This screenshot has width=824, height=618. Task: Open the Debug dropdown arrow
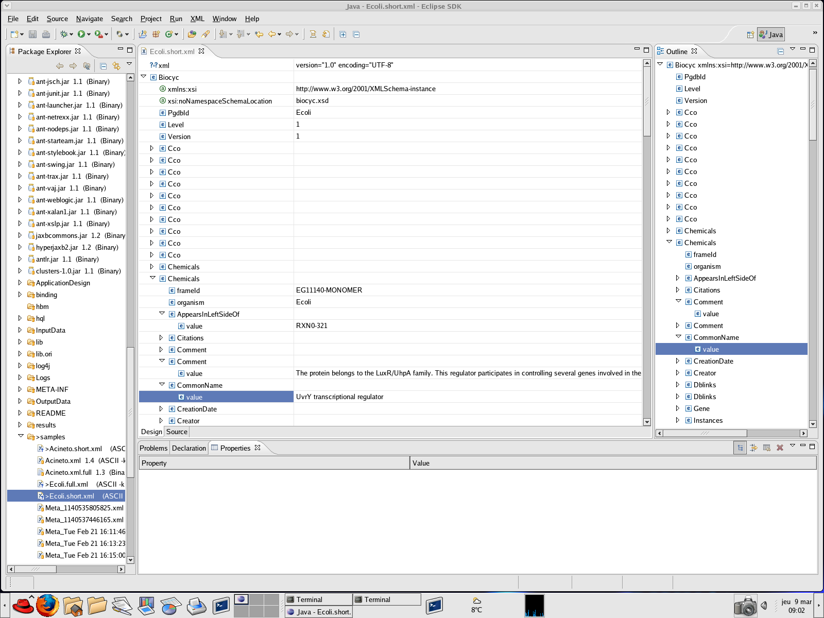click(x=71, y=34)
